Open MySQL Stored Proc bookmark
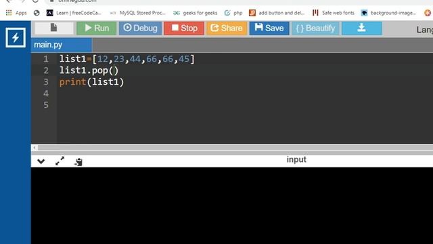433x244 pixels. tap(137, 13)
